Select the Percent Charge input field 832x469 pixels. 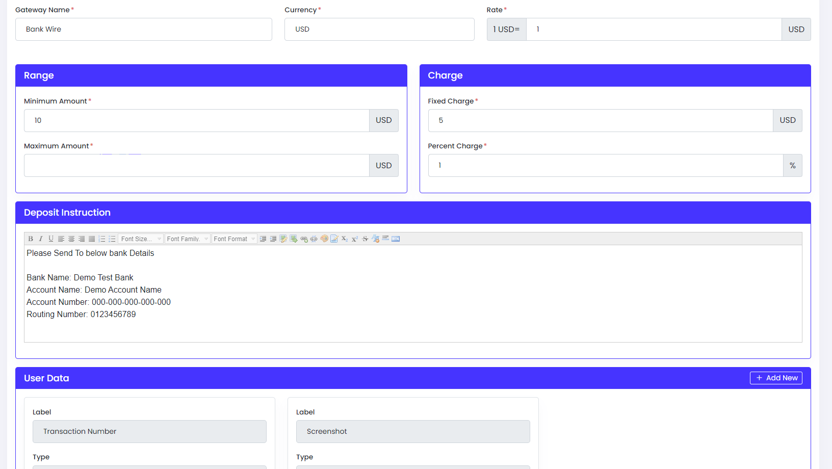[x=605, y=166]
